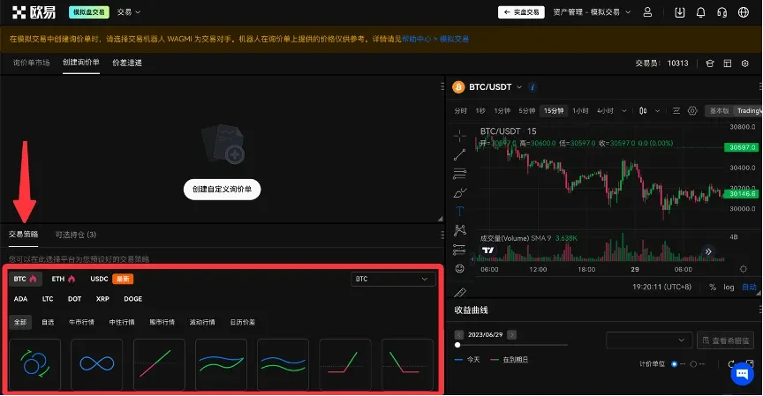Switch to the 询价单市场 tab
This screenshot has height=396, width=763.
click(x=31, y=64)
